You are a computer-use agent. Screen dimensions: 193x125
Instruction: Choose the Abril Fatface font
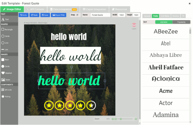coord(166,67)
